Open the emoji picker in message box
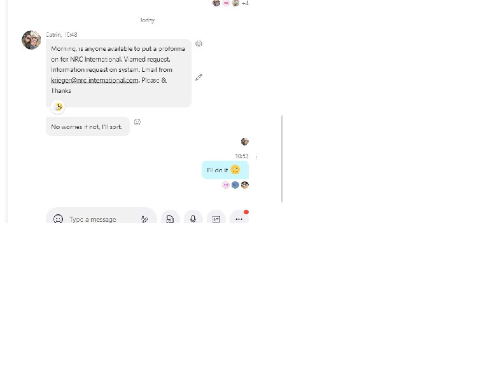Image resolution: width=504 pixels, height=389 pixels. coord(58,219)
